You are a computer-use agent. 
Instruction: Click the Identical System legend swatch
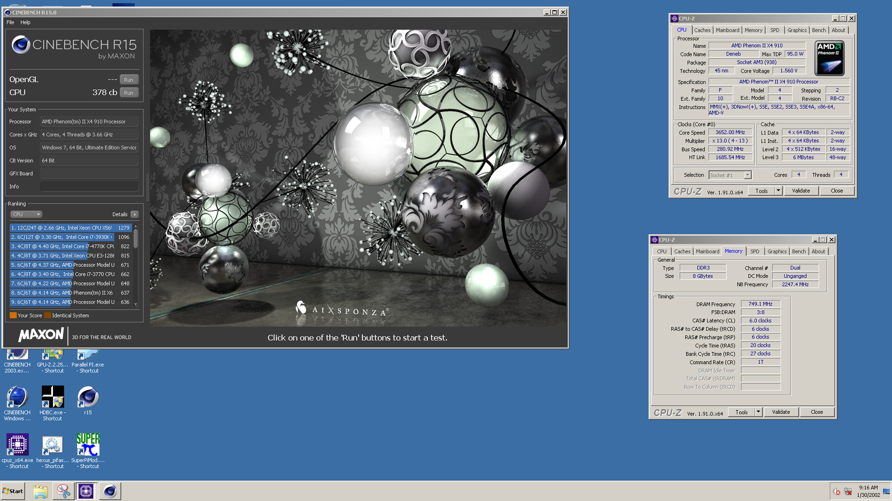pos(47,315)
